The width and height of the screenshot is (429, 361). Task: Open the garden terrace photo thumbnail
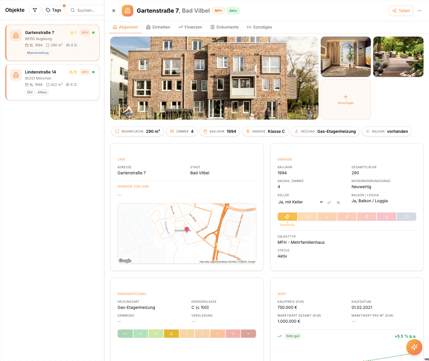[x=398, y=57]
